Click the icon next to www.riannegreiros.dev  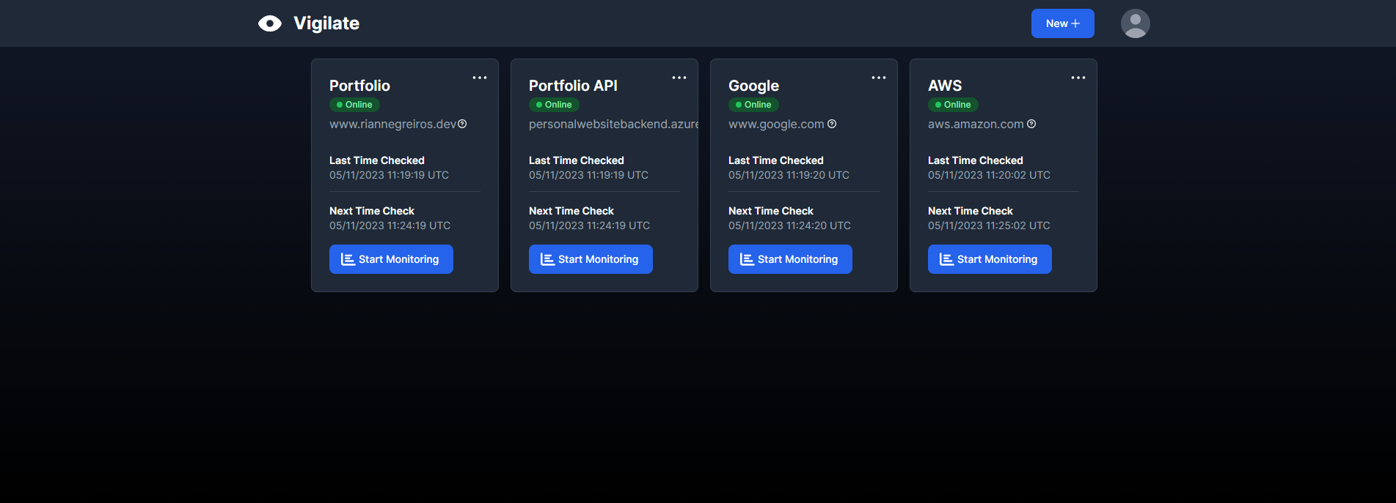[462, 124]
